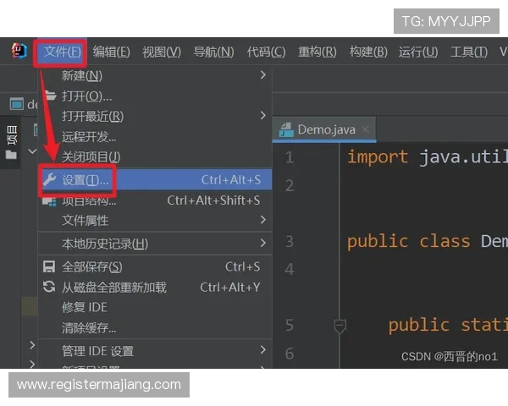
Task: Open the 文件(F) menu
Action: pyautogui.click(x=62, y=52)
